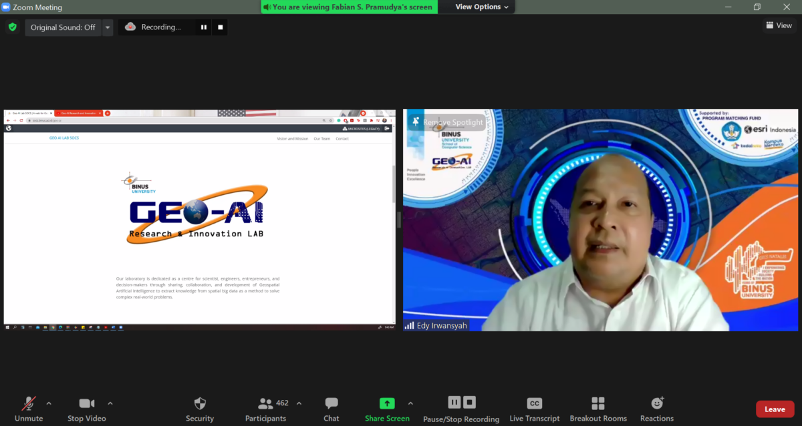802x426 pixels.
Task: Switch to the red YouTube browser tab
Action: [79, 114]
